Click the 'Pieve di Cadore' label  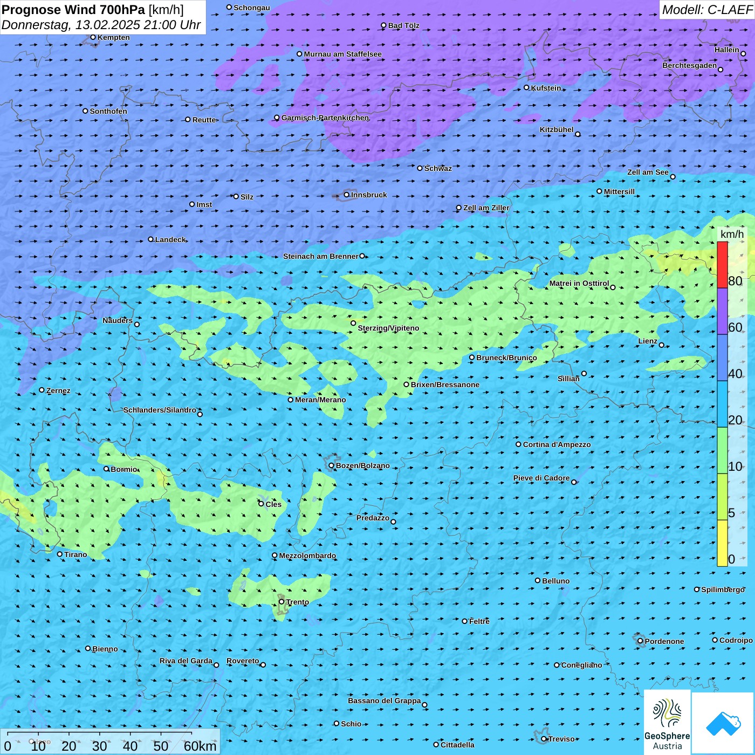coord(541,478)
